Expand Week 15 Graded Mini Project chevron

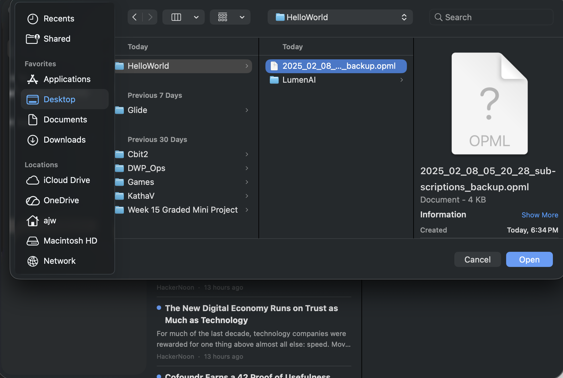[x=247, y=210]
